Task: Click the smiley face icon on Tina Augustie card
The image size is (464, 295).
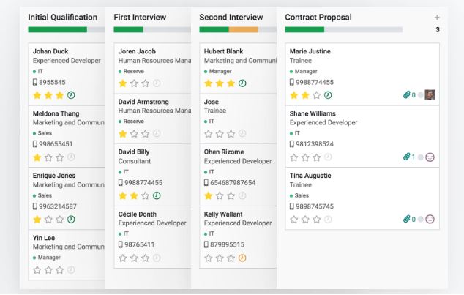Action: click(x=430, y=218)
